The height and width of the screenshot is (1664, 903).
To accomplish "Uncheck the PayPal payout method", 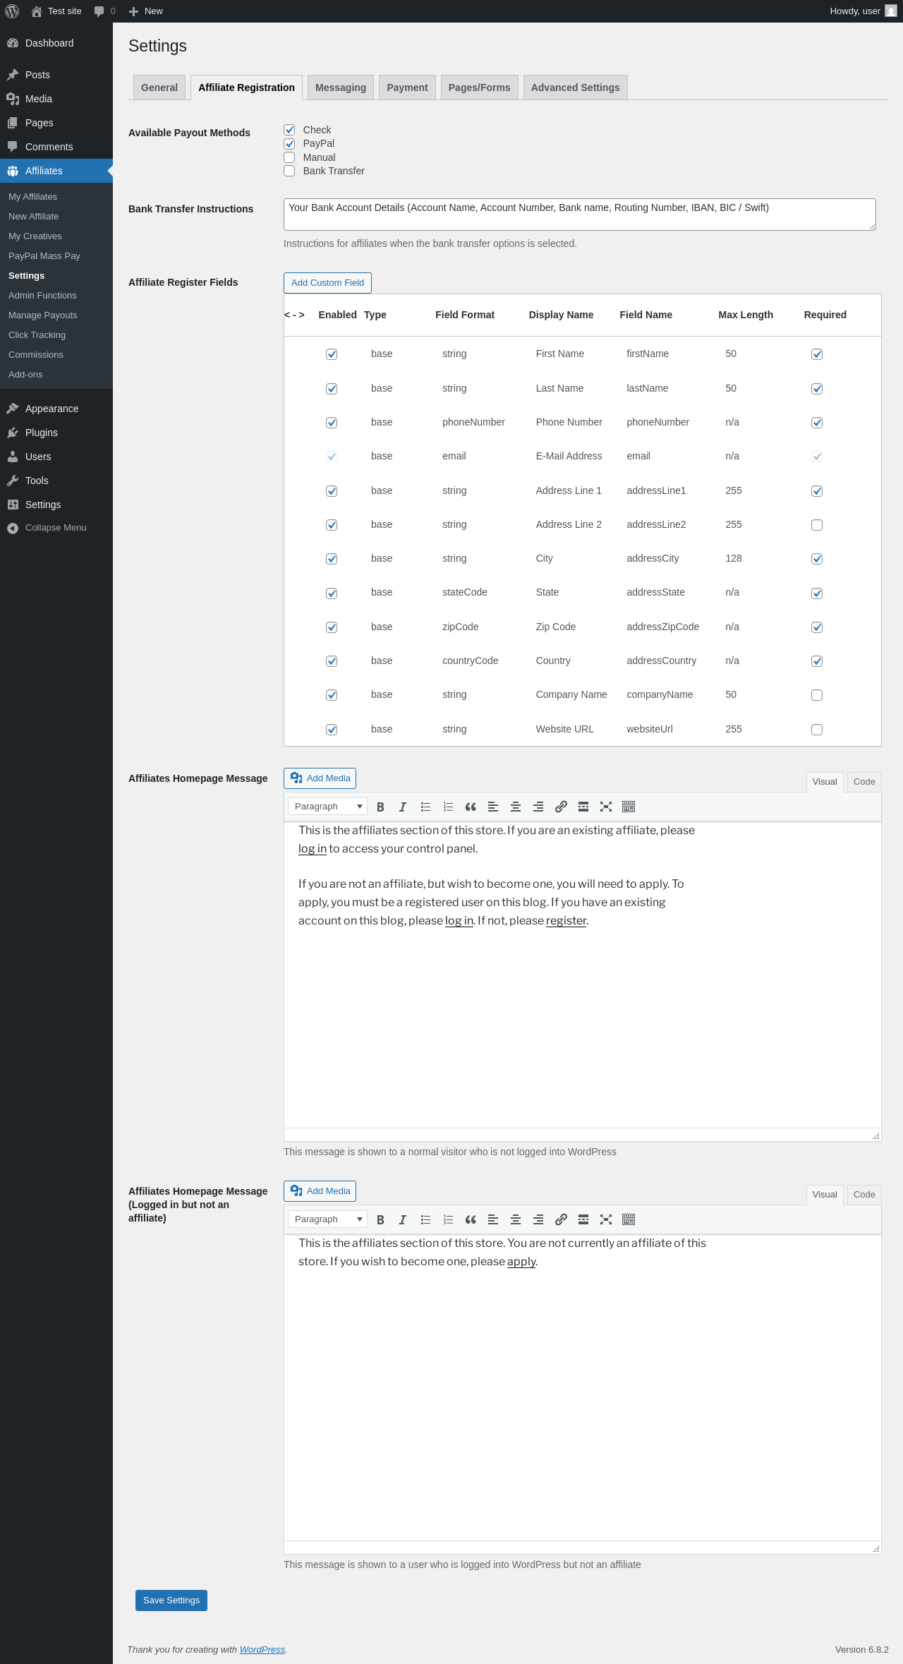I will [x=289, y=144].
